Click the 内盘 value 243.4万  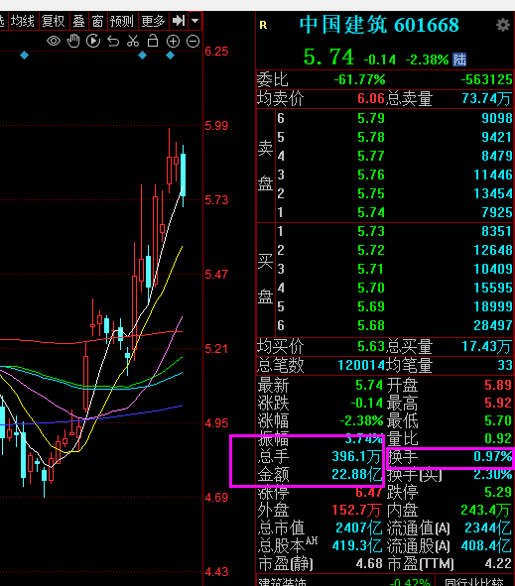click(x=486, y=510)
